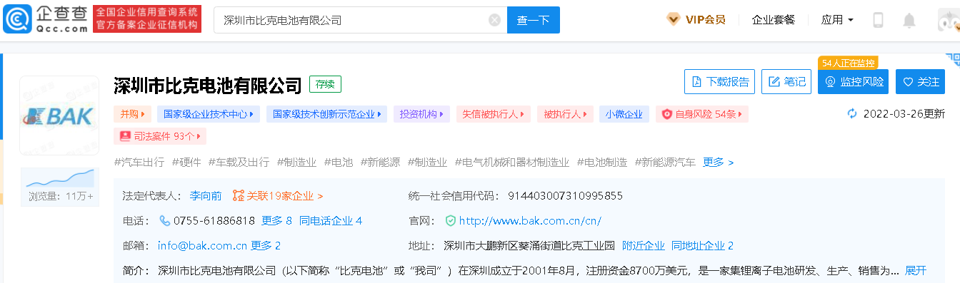
Task: Clear the search box with the X icon
Action: pos(494,20)
